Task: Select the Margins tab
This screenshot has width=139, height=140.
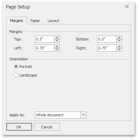Action: pyautogui.click(x=17, y=21)
